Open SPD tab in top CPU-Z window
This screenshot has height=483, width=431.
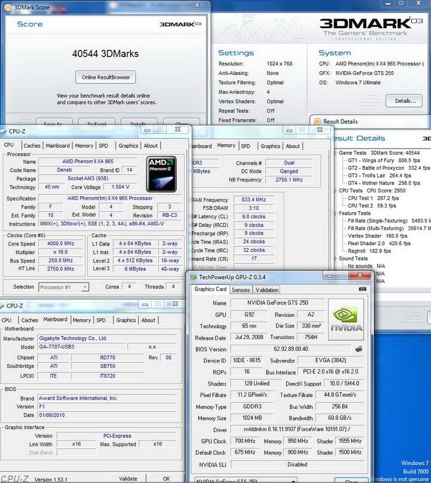tap(104, 146)
